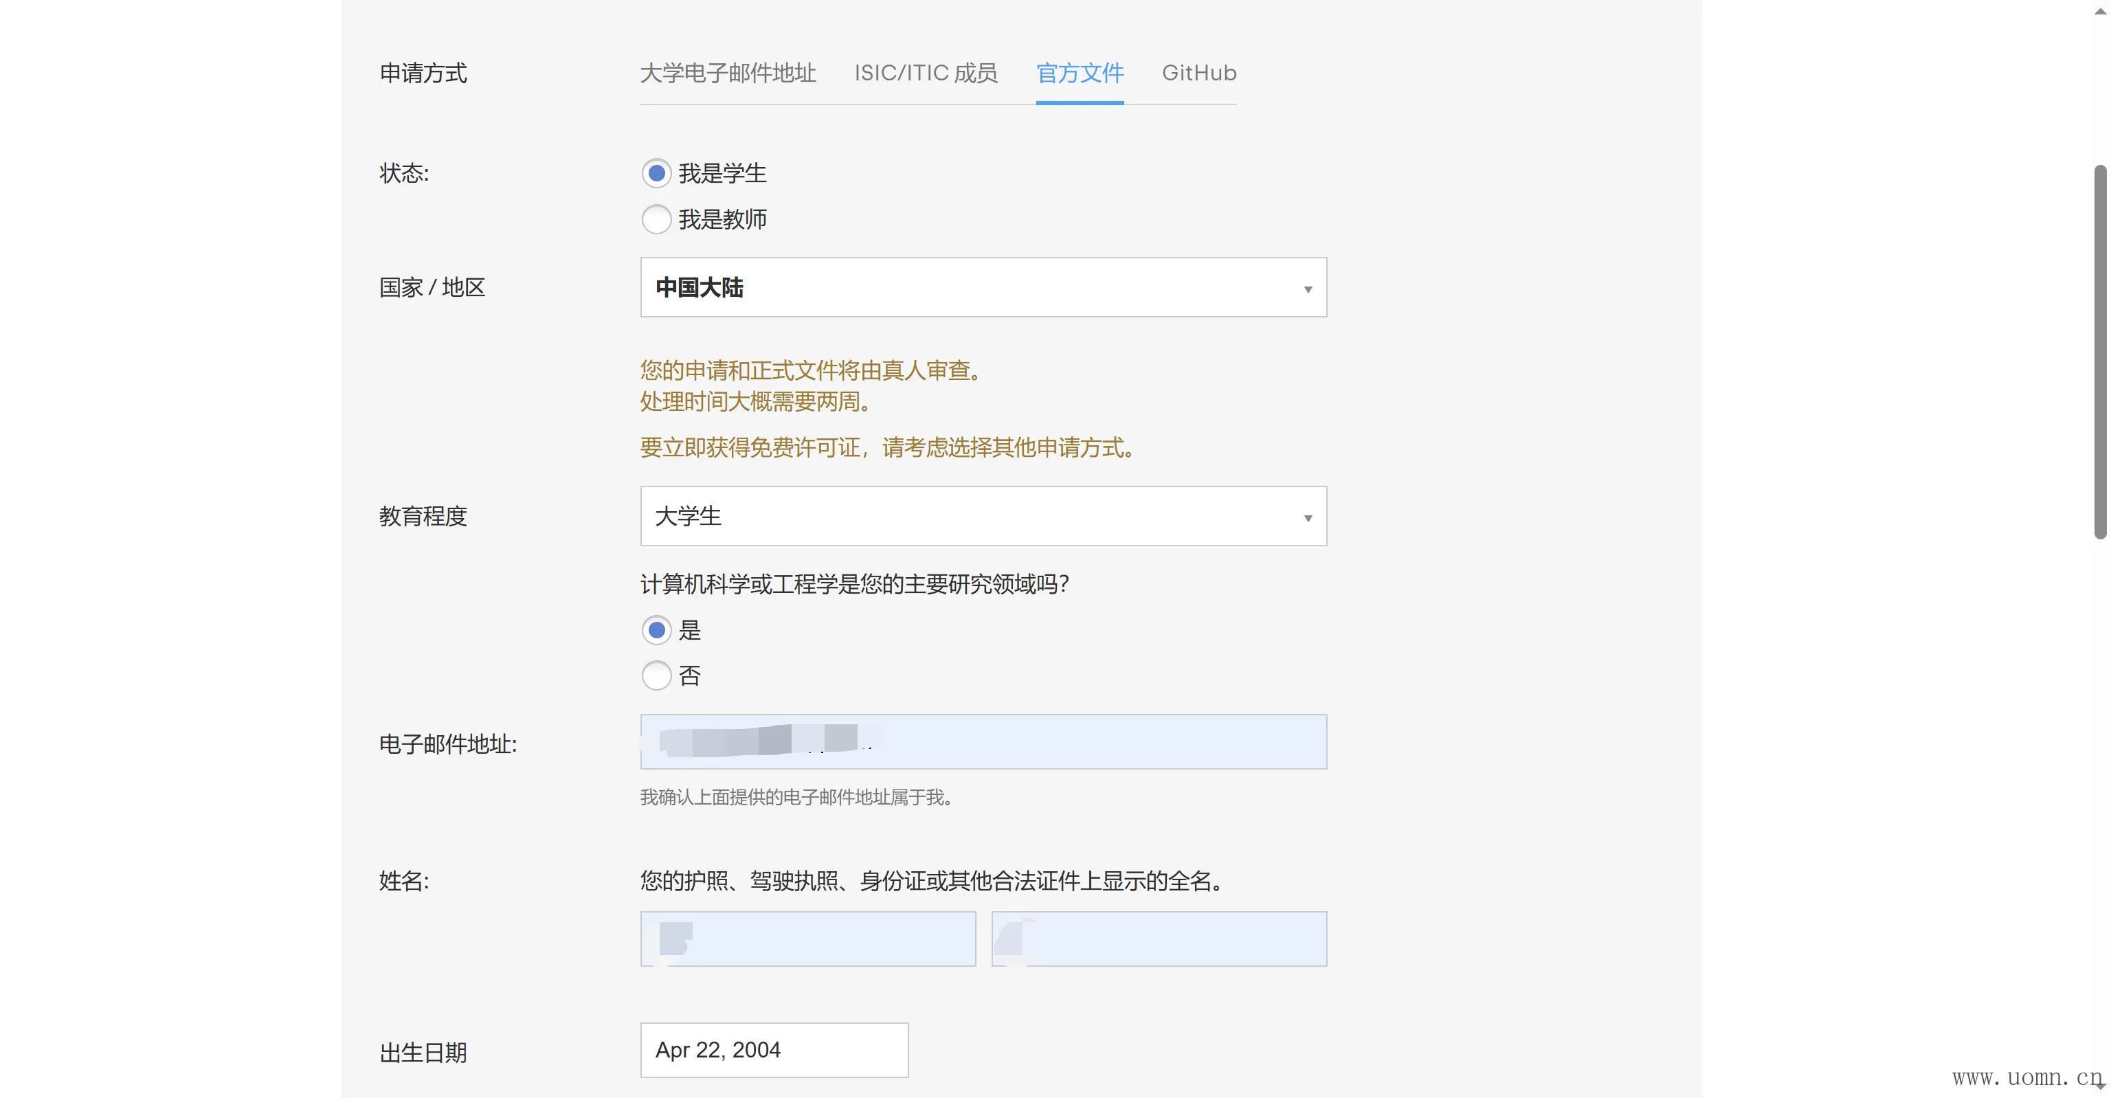Select the 我是教师 radio option
The image size is (2111, 1098).
tap(656, 220)
